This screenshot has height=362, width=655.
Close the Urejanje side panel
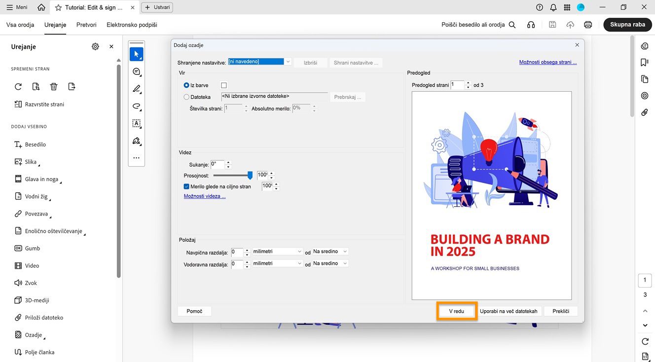tap(111, 46)
